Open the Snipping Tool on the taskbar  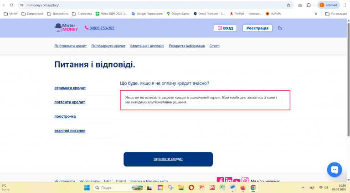click(171, 188)
